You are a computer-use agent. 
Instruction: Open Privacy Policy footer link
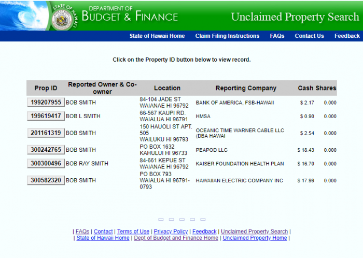(x=171, y=232)
